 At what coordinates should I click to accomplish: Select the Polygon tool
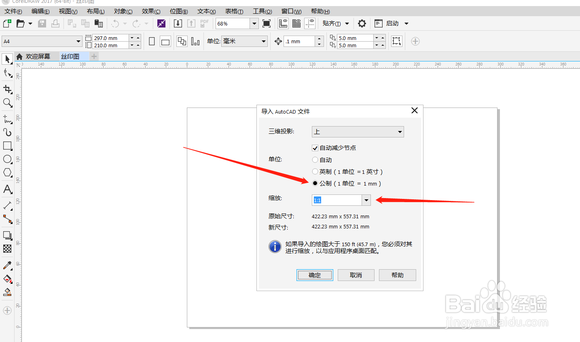click(x=7, y=173)
